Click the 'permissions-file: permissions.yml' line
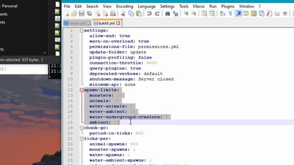 tap(134, 47)
